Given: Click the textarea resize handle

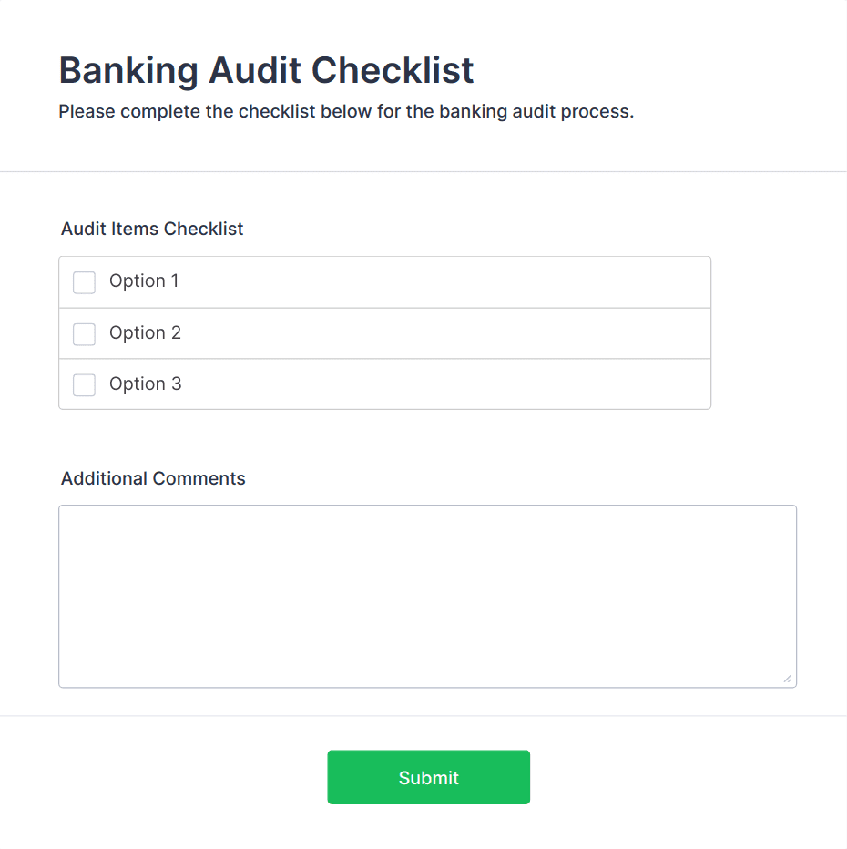Looking at the screenshot, I should (789, 678).
